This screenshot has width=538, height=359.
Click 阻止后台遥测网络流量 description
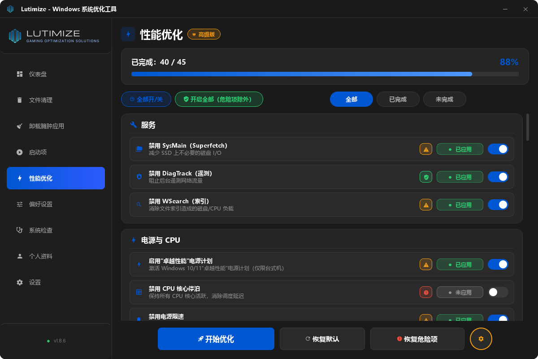click(x=176, y=181)
